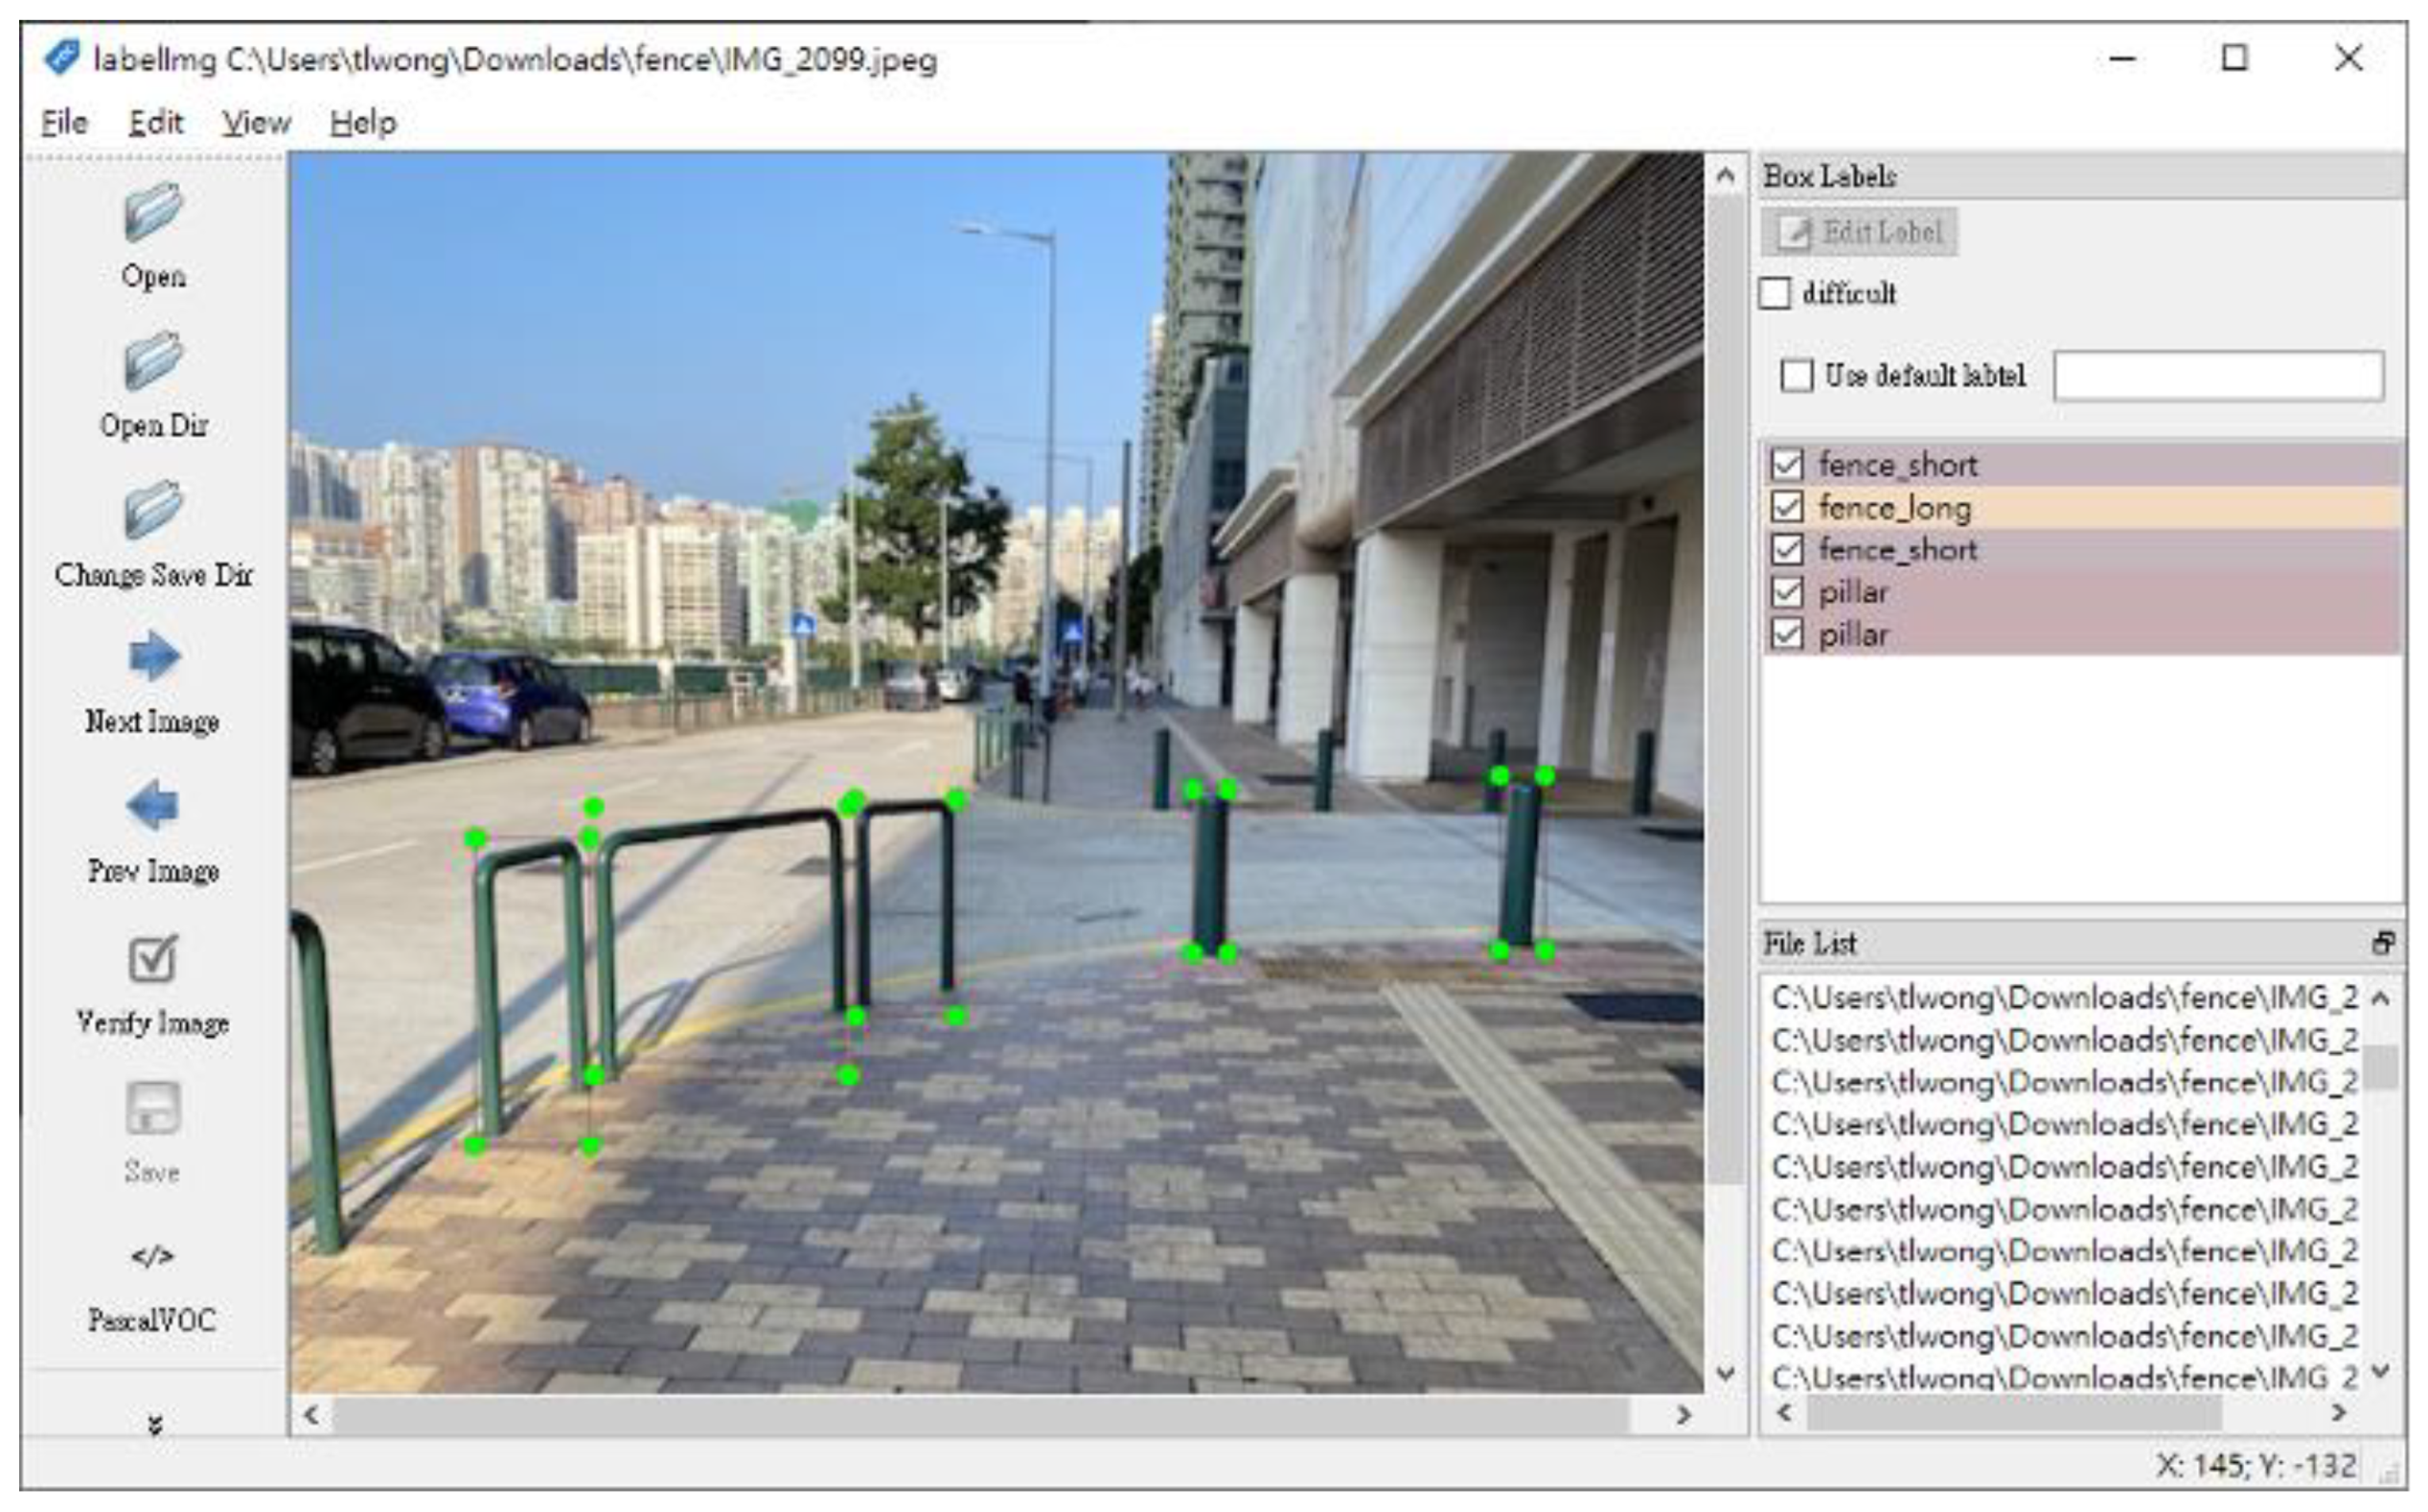
Task: Click the Open Dir folder icon
Action: tap(153, 361)
